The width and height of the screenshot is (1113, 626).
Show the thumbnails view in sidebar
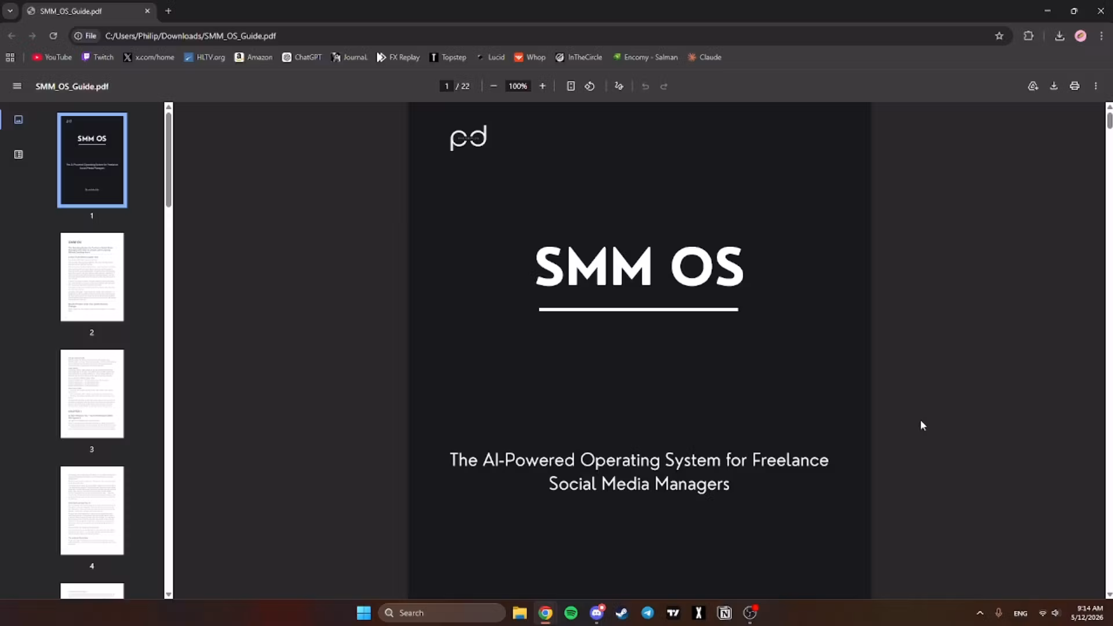click(19, 119)
